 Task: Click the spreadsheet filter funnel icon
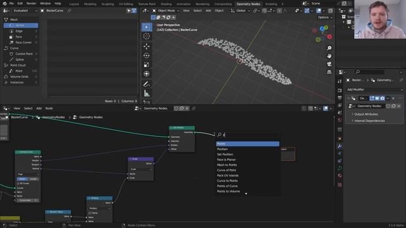(134, 11)
